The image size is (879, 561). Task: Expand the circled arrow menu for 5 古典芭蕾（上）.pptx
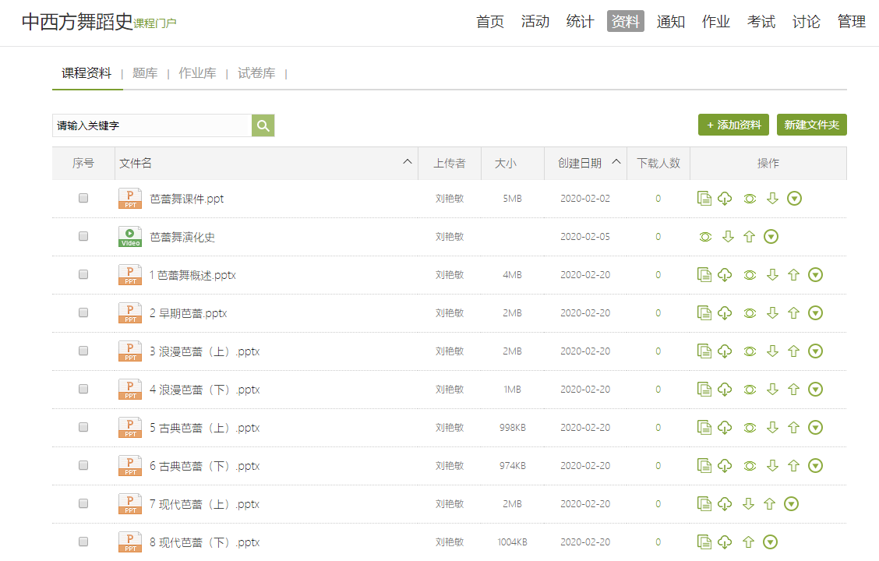(815, 427)
